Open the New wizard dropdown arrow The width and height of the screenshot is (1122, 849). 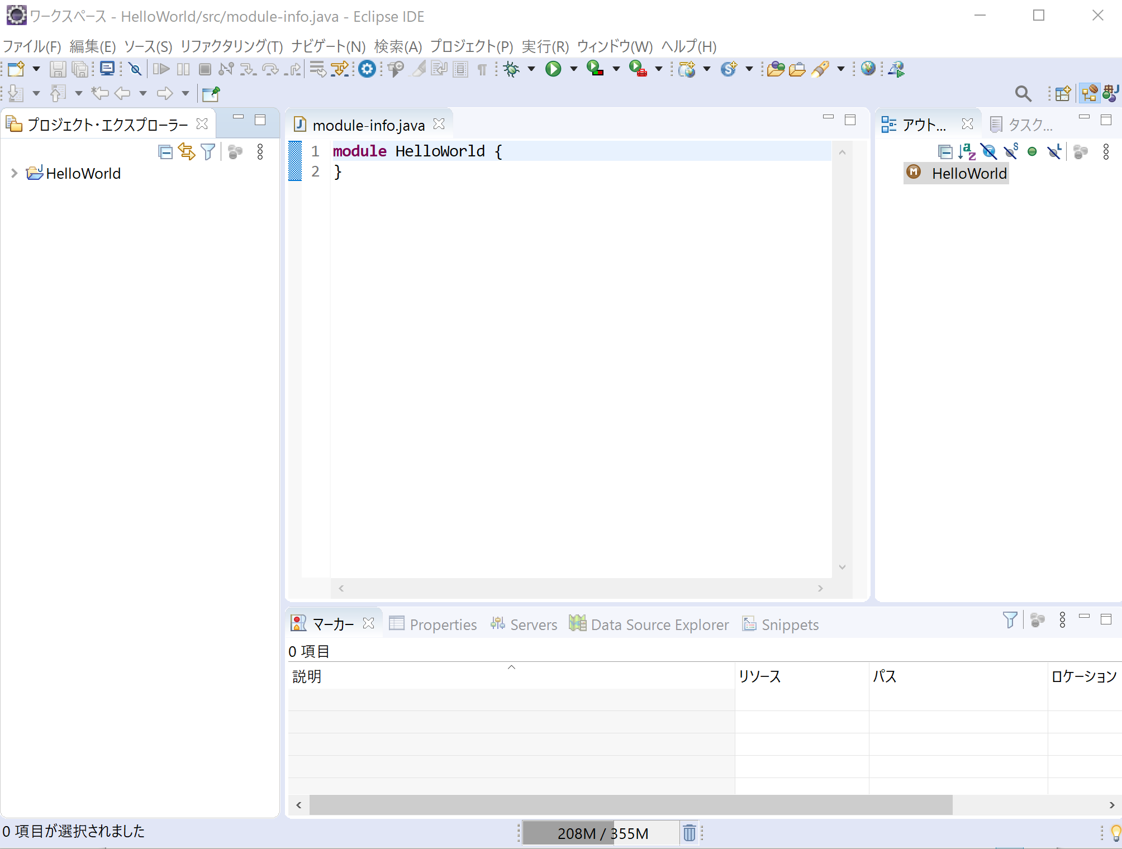36,69
